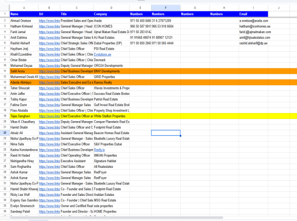The image size is (297, 221).
Task: Click the 'Name' header cell
Action: 24,14
